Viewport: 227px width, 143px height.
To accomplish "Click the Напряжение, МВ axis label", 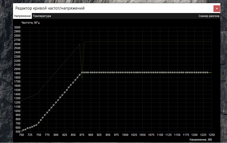I will pyautogui.click(x=201, y=140).
